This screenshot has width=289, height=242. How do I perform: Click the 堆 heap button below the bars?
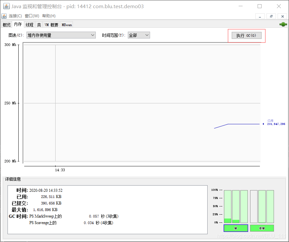pos(236,228)
